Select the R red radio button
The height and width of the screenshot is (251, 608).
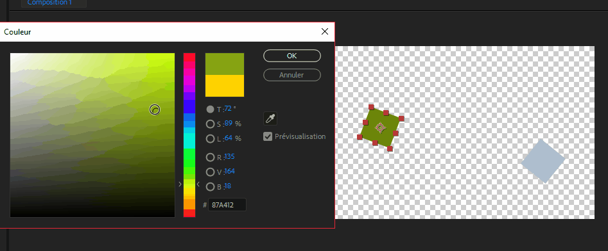210,158
